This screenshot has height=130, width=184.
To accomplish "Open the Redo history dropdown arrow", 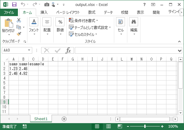I will pyautogui.click(x=39, y=4).
